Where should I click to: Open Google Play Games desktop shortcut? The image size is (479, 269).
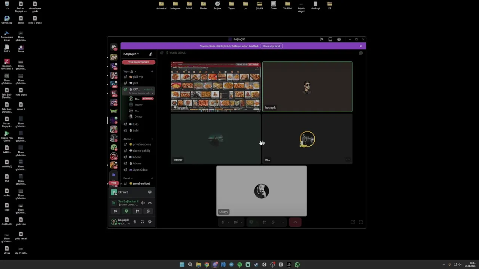pos(7,136)
